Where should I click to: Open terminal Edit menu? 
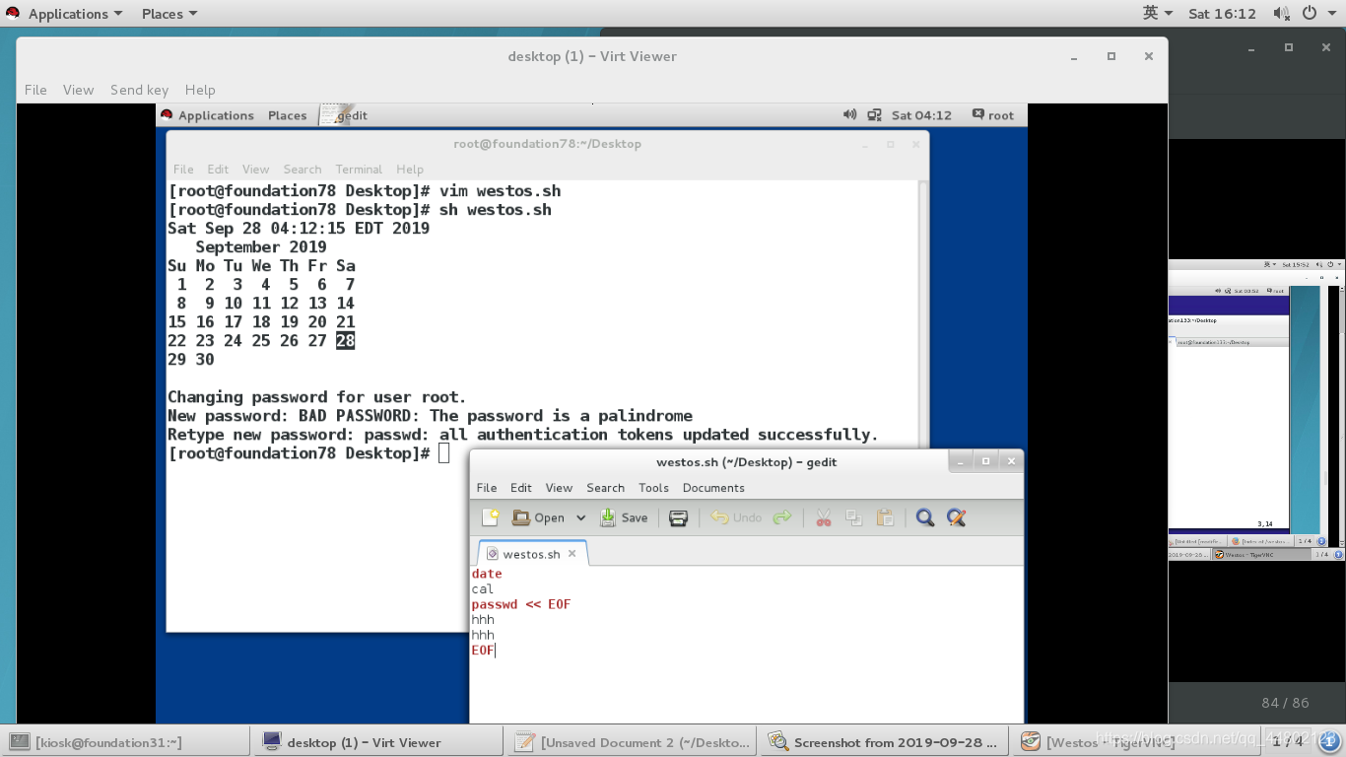coord(218,170)
